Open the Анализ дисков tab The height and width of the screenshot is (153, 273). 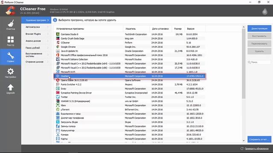(x=36, y=41)
